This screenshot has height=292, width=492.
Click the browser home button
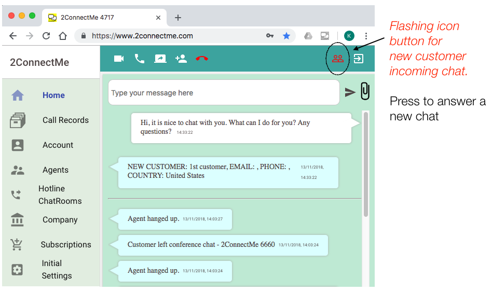(63, 36)
